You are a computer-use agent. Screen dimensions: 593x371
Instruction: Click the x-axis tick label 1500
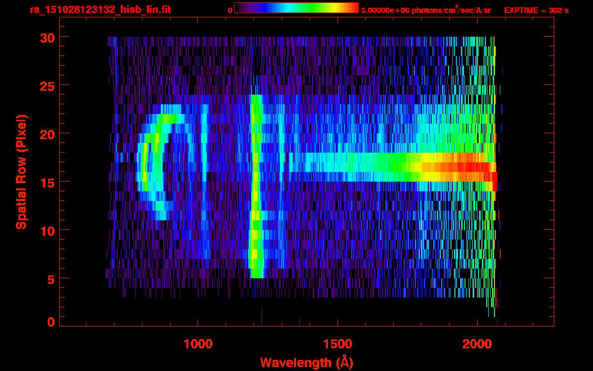click(338, 343)
